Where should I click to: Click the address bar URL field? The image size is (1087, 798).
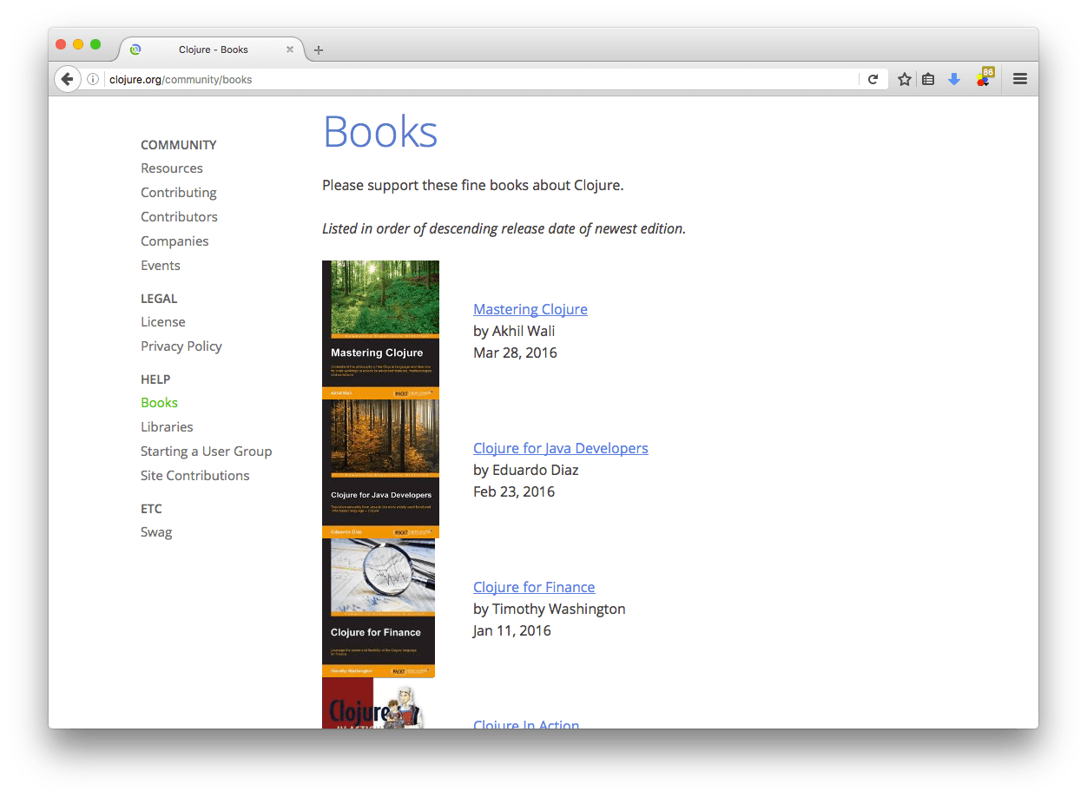pyautogui.click(x=482, y=79)
